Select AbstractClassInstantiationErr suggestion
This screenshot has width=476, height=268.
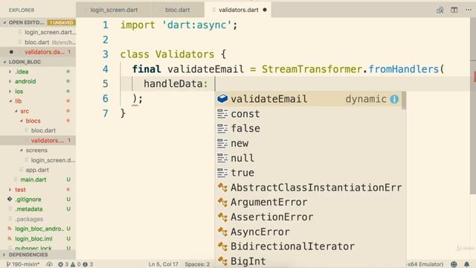tap(308, 188)
